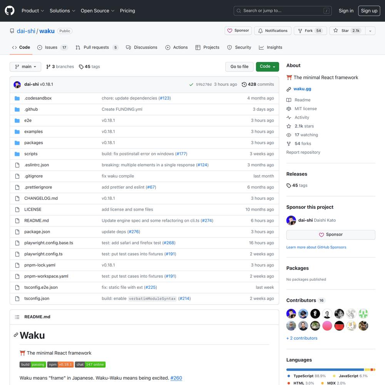
Task: Open the Product dropdown menu
Action: pyautogui.click(x=33, y=11)
